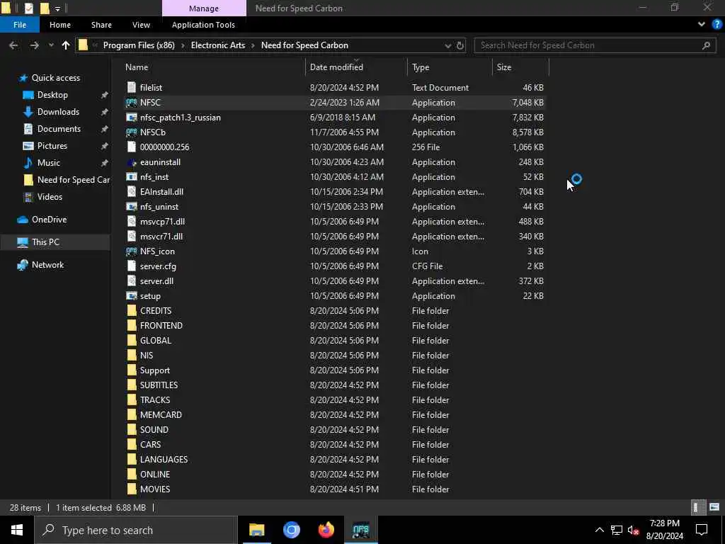725x544 pixels.
Task: Click the Electronic Arts breadcrumb
Action: 218,45
